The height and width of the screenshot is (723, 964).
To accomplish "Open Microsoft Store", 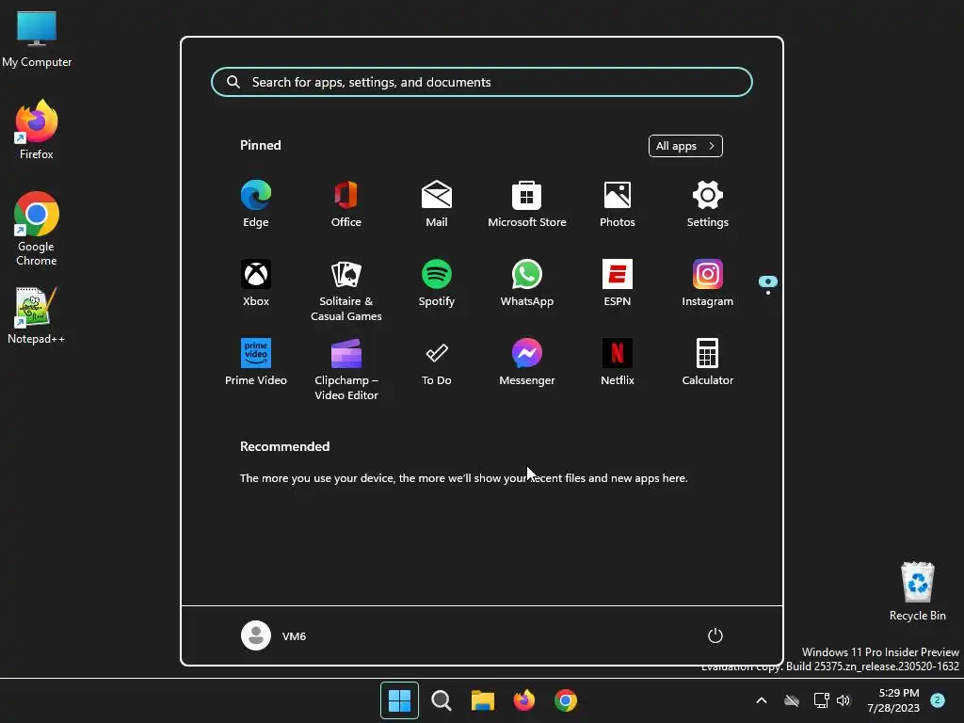I will (x=527, y=204).
